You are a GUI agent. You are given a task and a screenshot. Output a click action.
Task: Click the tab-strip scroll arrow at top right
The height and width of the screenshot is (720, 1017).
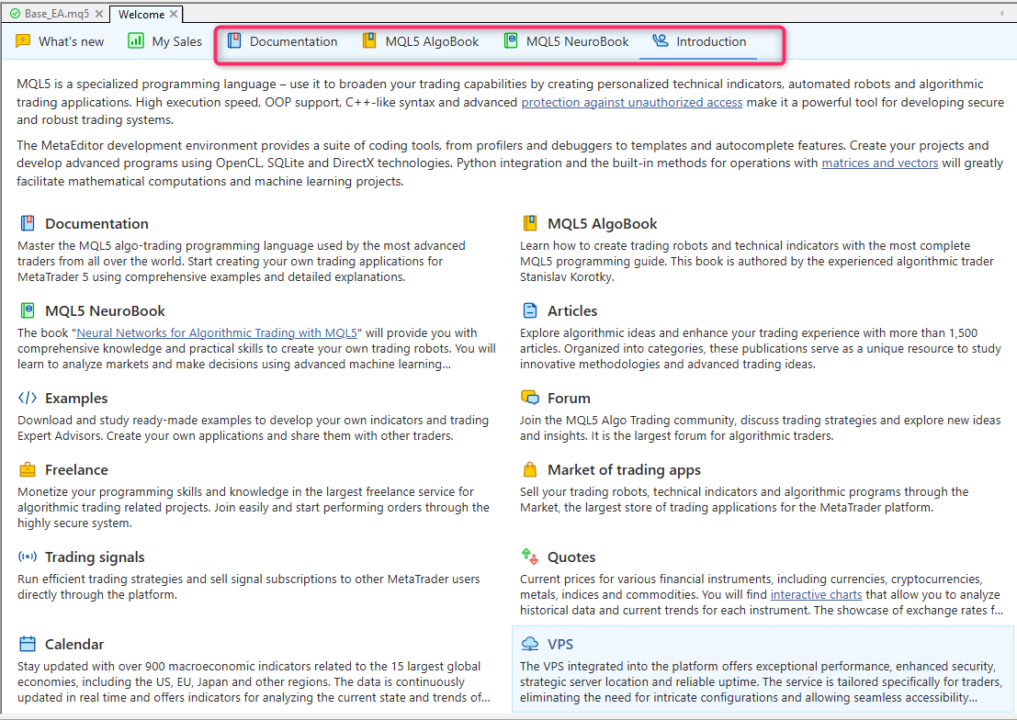click(1002, 13)
